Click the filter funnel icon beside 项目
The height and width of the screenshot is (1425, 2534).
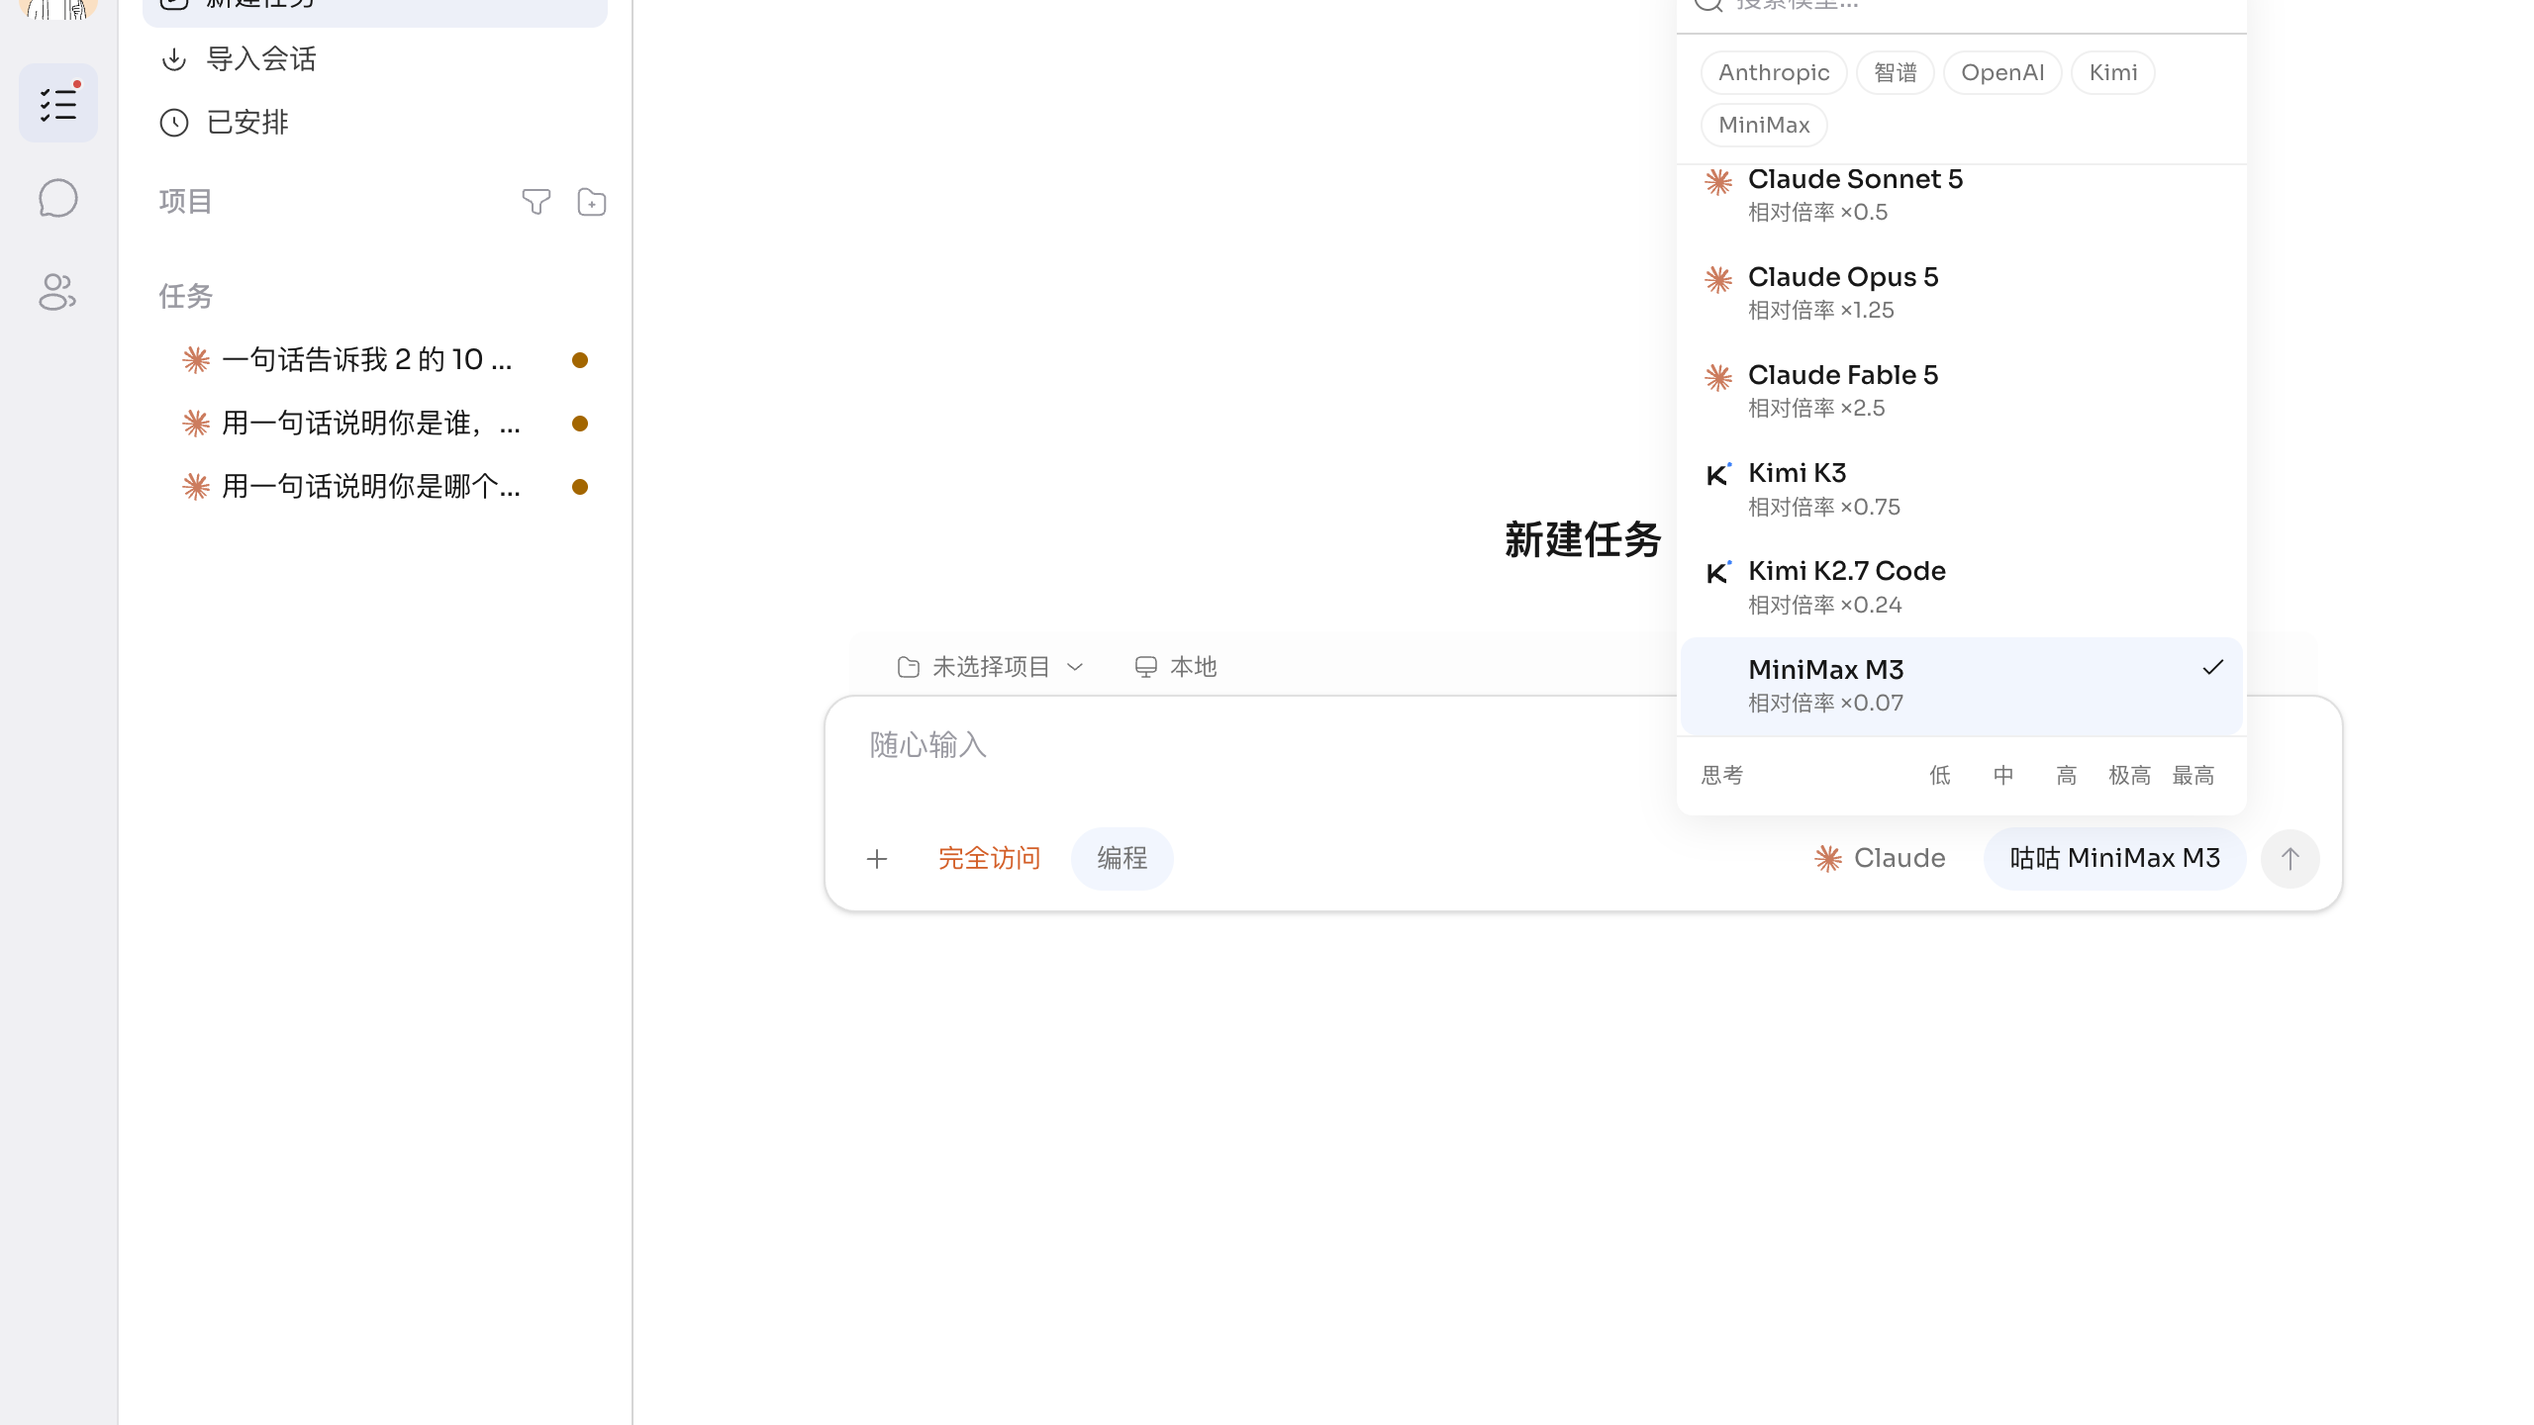tap(536, 202)
